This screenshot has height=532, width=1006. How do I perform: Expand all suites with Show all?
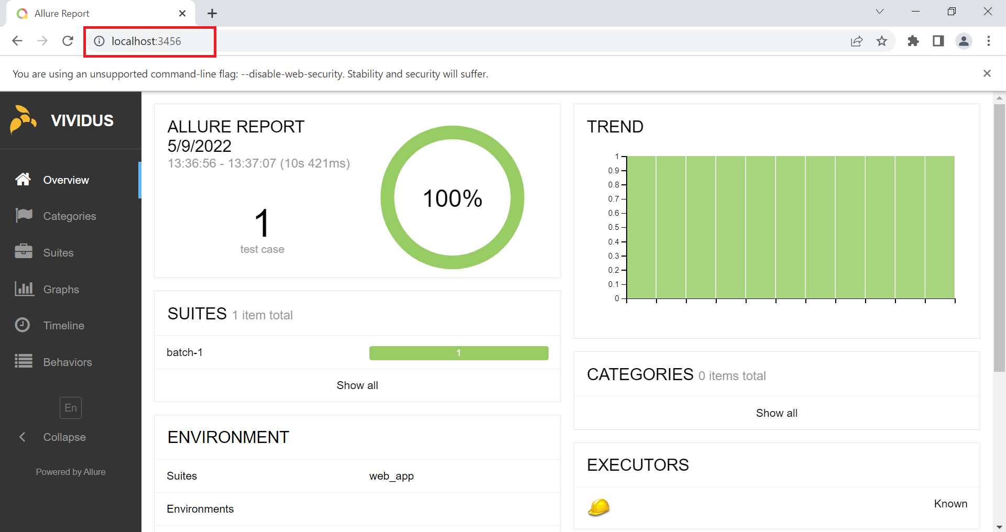tap(357, 385)
